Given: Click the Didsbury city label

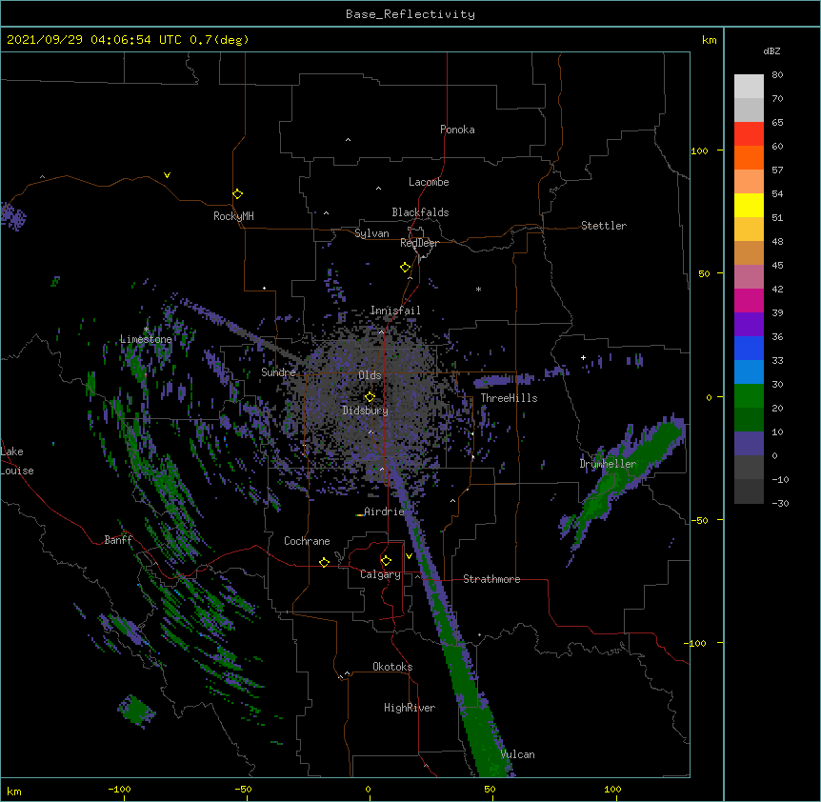Looking at the screenshot, I should click(365, 411).
